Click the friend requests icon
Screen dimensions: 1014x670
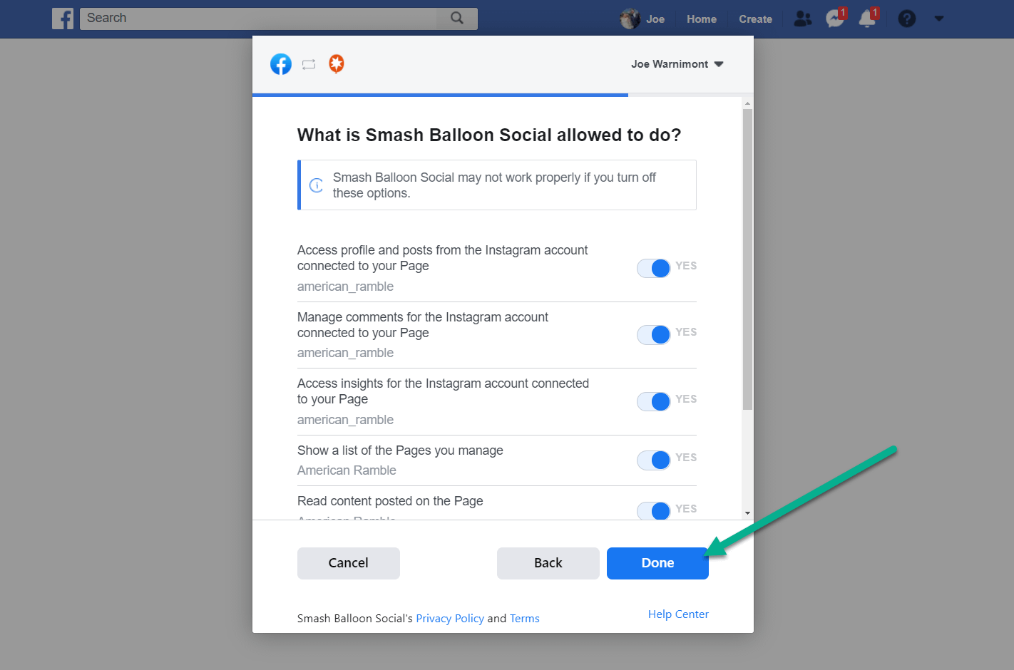(802, 19)
